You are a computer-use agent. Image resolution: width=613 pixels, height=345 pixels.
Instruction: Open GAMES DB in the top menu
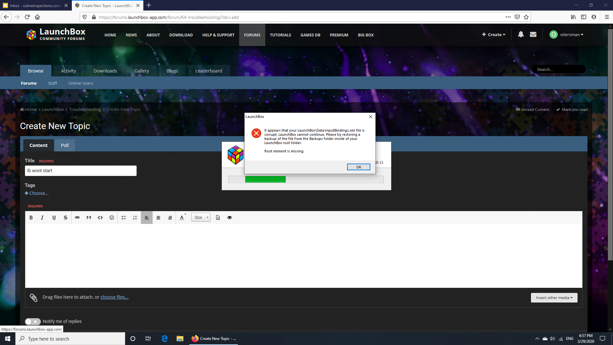pyautogui.click(x=310, y=35)
